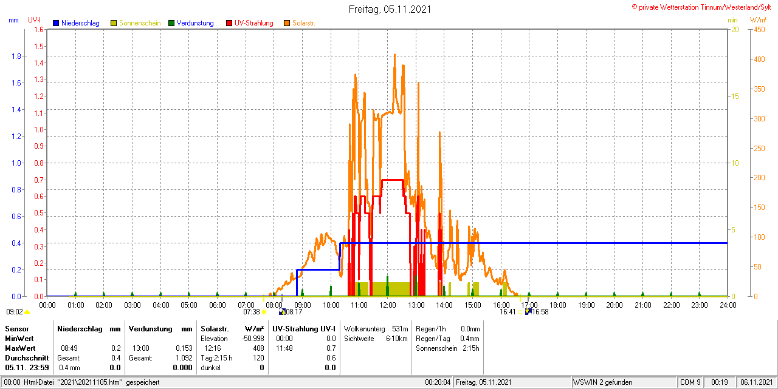
Task: Click the Solarstr. maximum value 408
Action: pyautogui.click(x=258, y=348)
